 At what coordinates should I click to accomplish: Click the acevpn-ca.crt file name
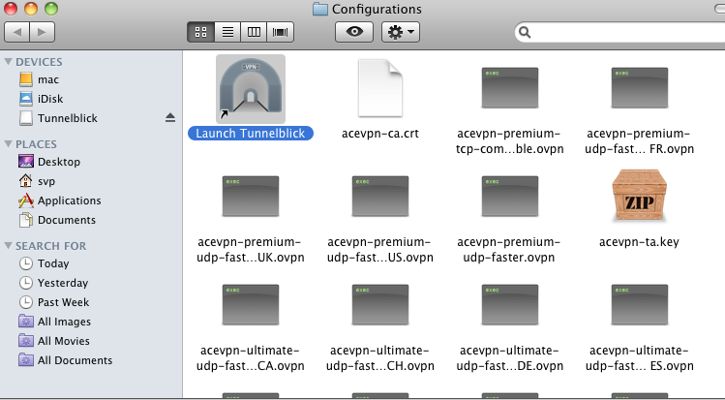click(380, 134)
